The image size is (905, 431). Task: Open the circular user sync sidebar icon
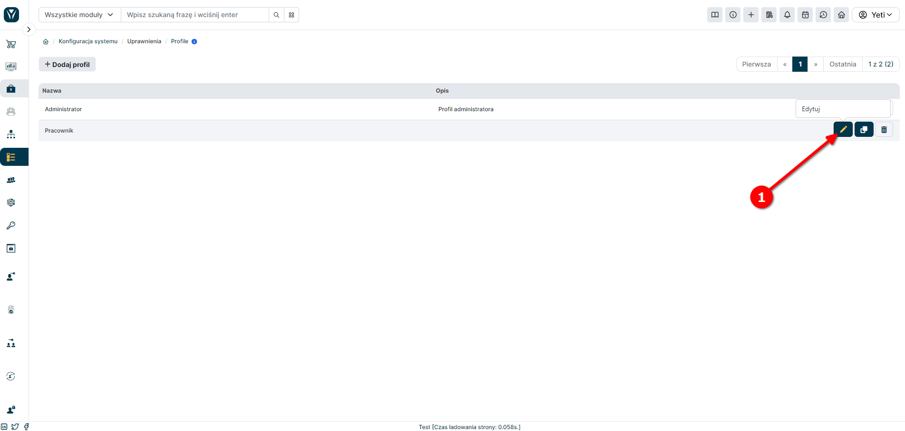tap(11, 376)
